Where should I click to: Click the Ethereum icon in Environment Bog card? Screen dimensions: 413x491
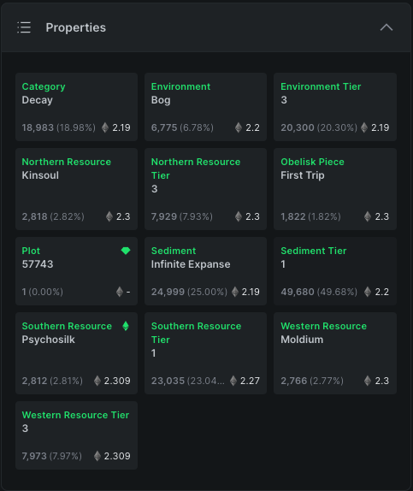(x=239, y=127)
